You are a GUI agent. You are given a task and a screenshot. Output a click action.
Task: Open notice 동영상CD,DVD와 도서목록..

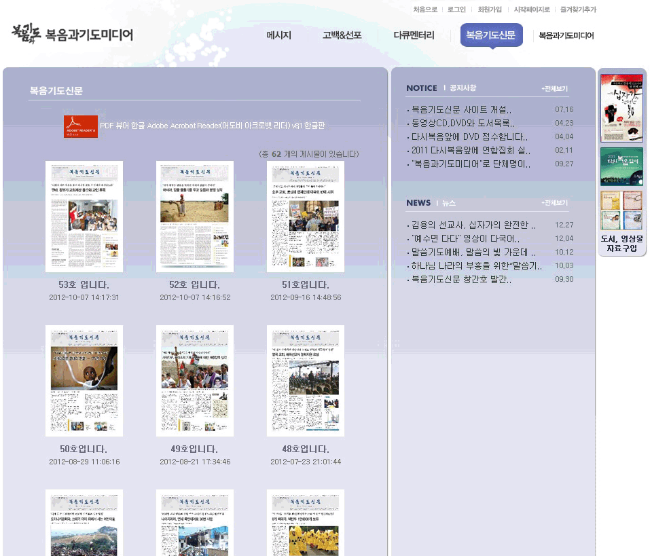pyautogui.click(x=463, y=123)
